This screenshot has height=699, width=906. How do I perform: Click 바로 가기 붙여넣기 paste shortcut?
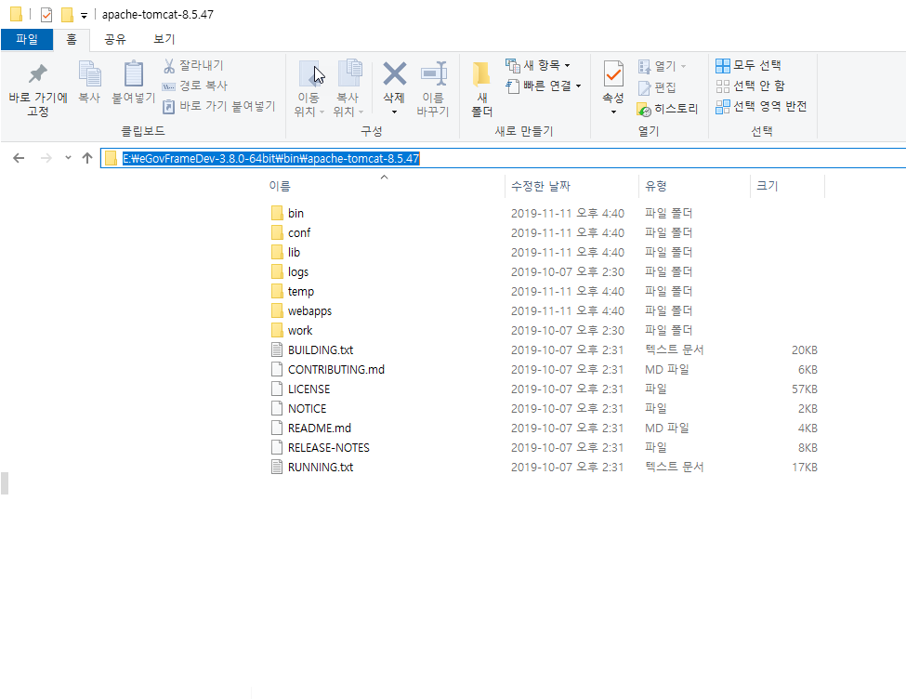[x=219, y=106]
